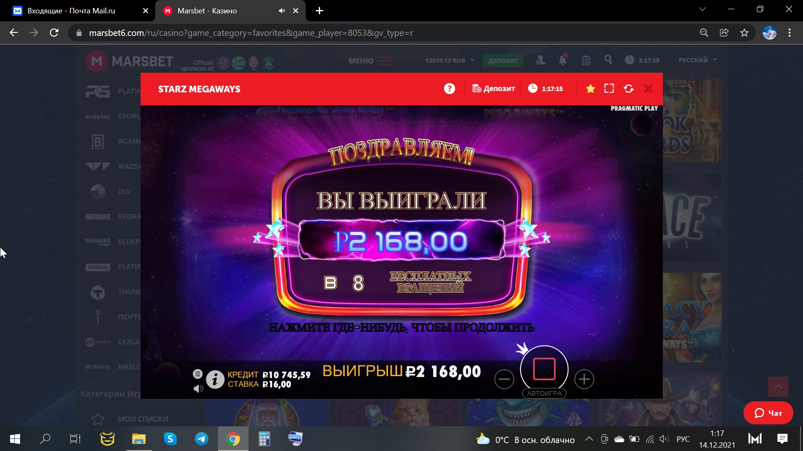This screenshot has height=451, width=803.
Task: Share this page via address bar icon
Action: [724, 33]
